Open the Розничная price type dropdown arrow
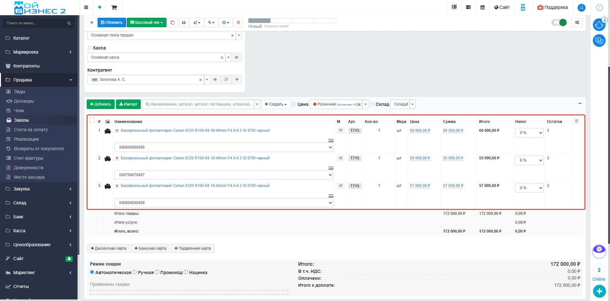 click(366, 104)
